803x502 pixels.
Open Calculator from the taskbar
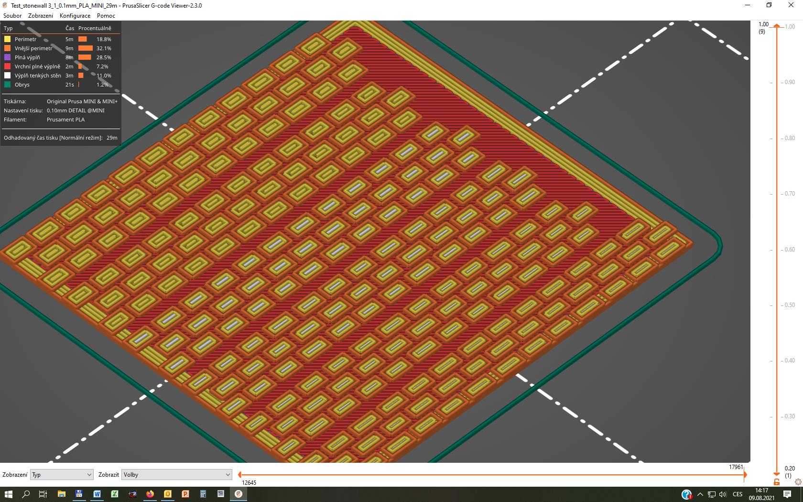click(203, 494)
